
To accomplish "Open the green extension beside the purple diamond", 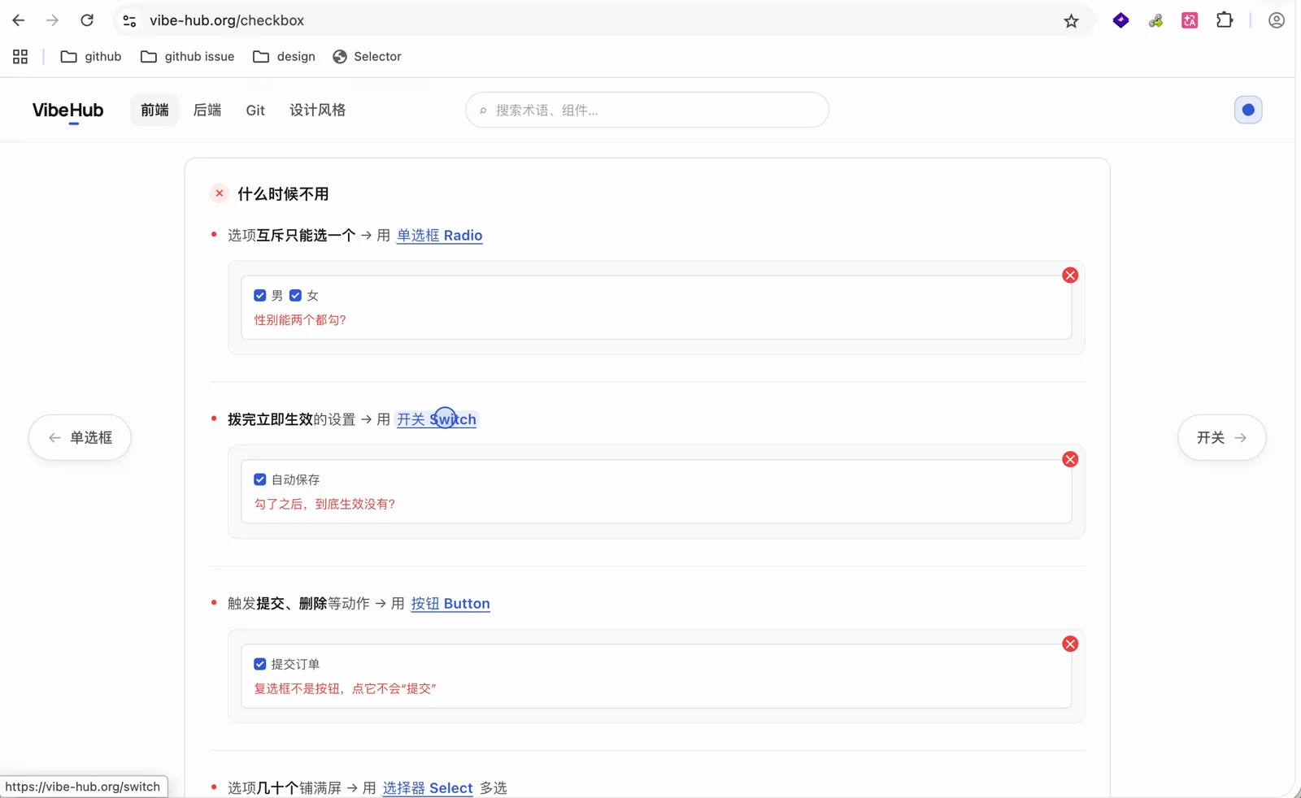I will [x=1155, y=20].
